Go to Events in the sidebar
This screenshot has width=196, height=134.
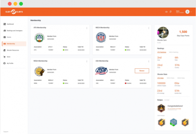click(x=7, y=37)
